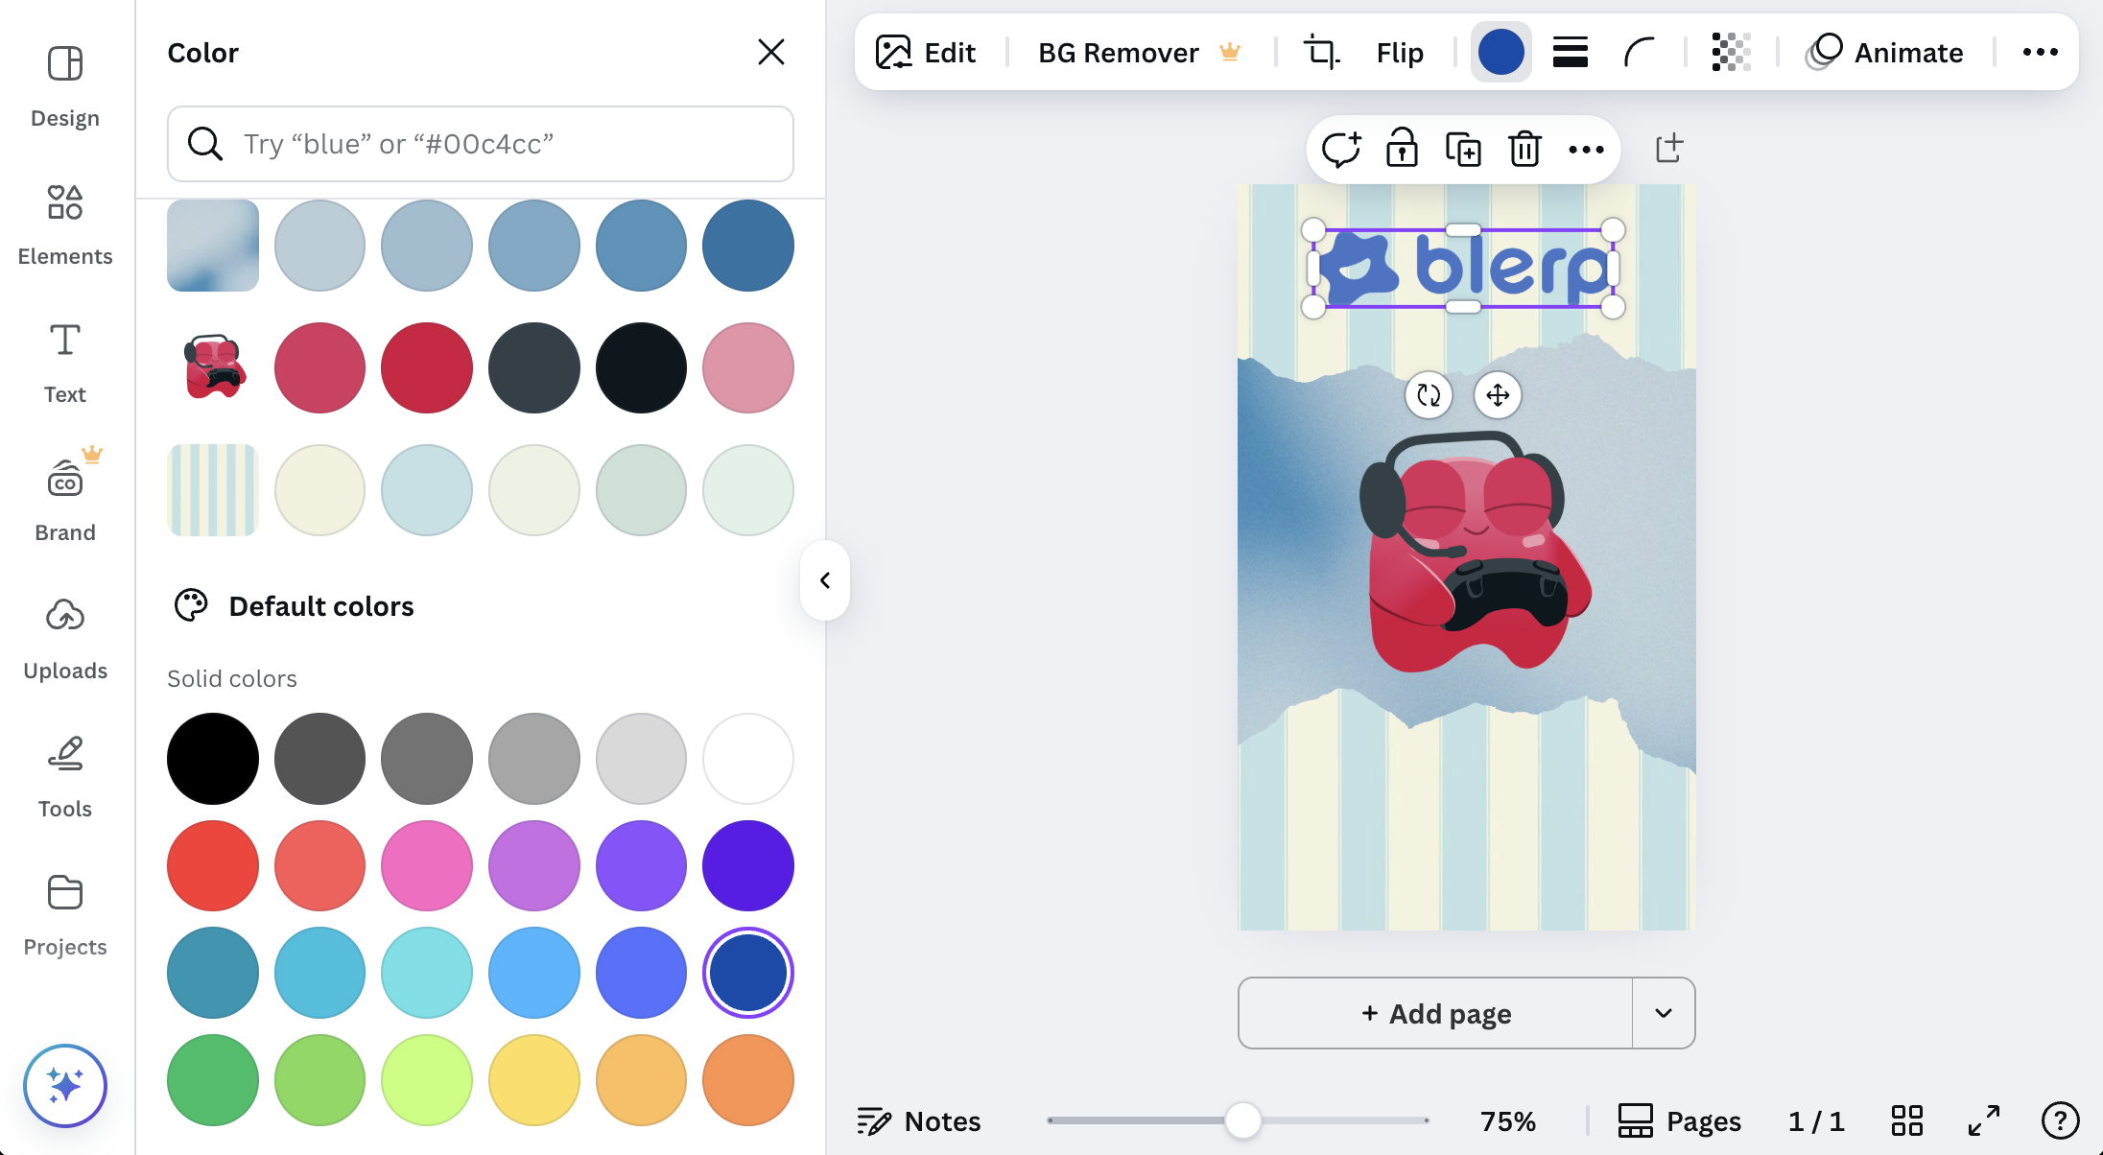Select the green solid color swatch
Screen dimensions: 2103x1155
point(213,1080)
